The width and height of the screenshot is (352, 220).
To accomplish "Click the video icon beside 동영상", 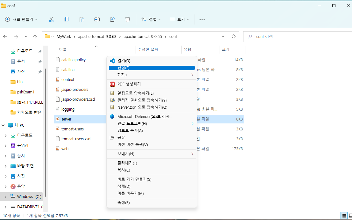I will (13, 145).
